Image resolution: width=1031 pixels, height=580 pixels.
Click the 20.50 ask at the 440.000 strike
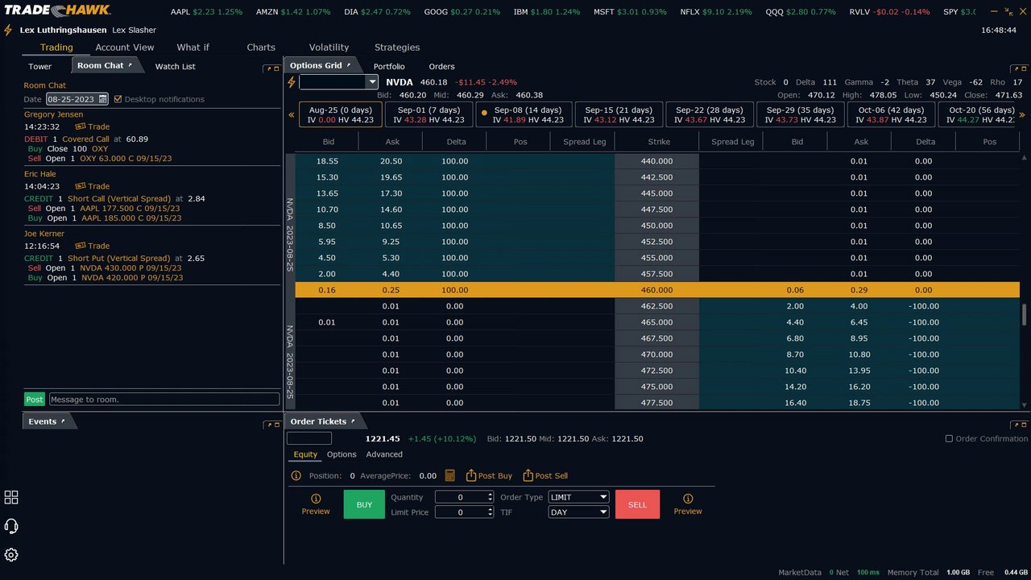[x=391, y=161]
